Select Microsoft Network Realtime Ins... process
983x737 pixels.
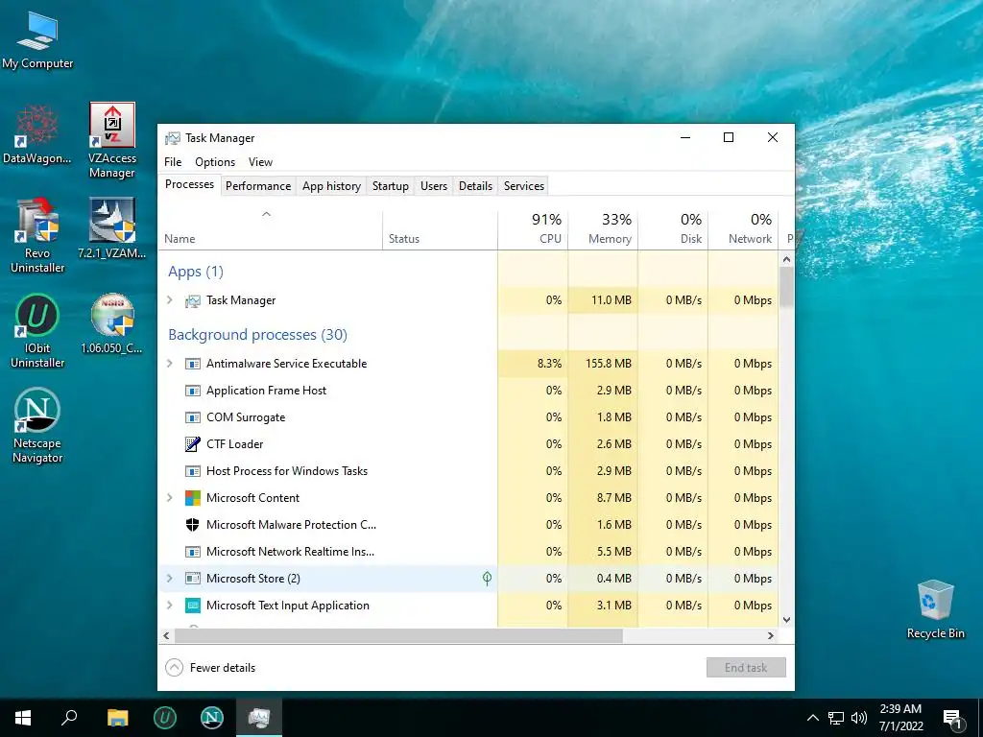pos(468,552)
